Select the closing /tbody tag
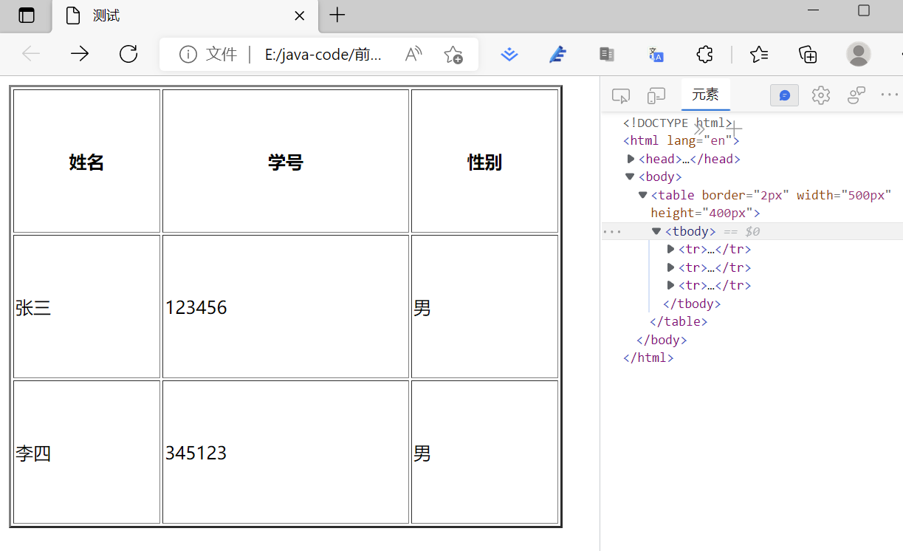The width and height of the screenshot is (903, 551). tap(692, 304)
